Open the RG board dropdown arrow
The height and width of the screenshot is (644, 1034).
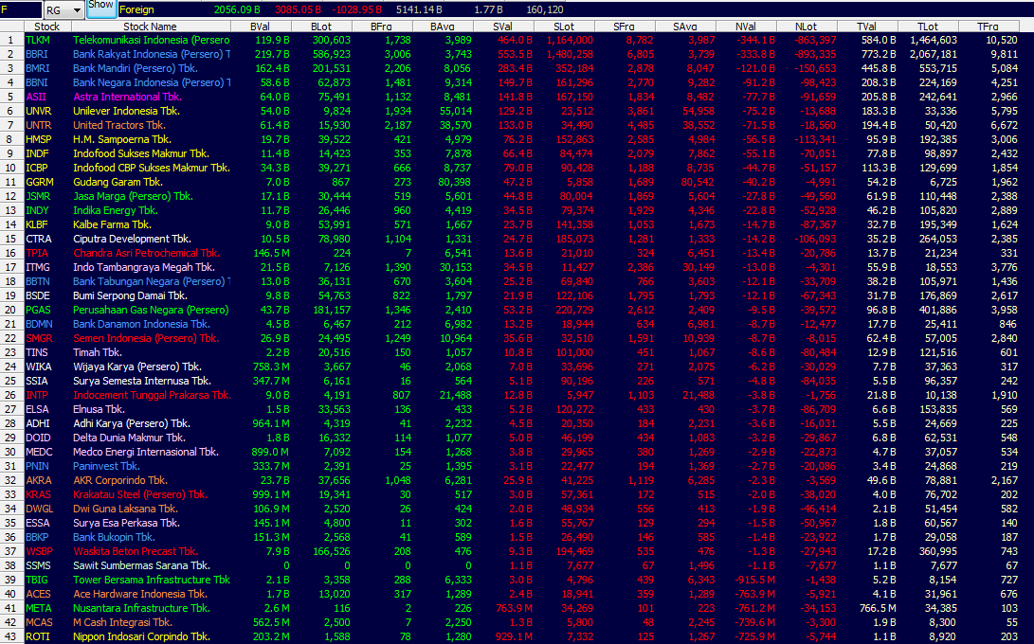pyautogui.click(x=77, y=9)
